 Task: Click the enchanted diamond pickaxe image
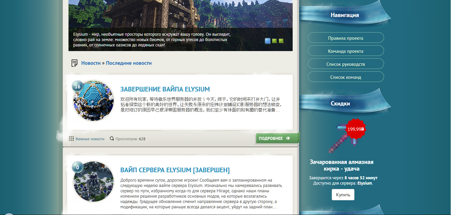point(344,139)
